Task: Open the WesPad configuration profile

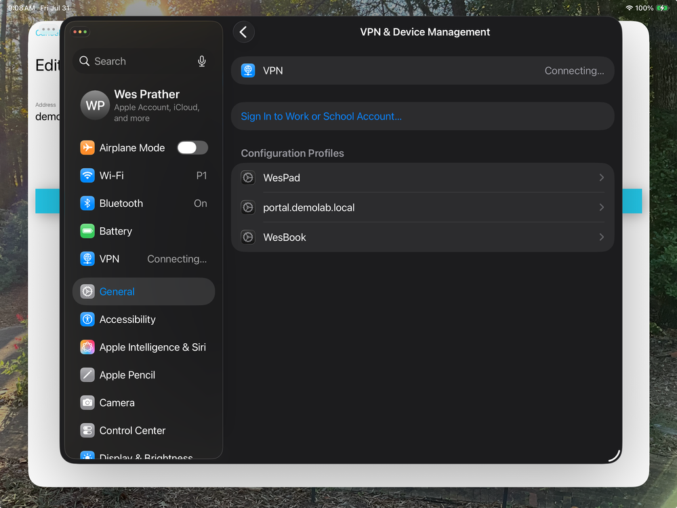Action: coord(422,178)
